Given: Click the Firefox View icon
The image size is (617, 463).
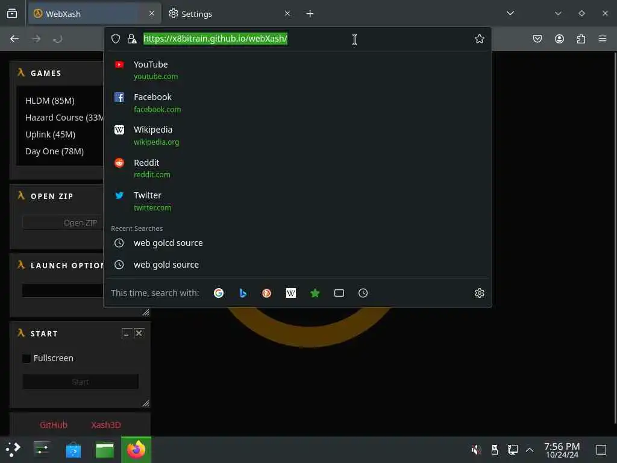Looking at the screenshot, I should click(12, 14).
